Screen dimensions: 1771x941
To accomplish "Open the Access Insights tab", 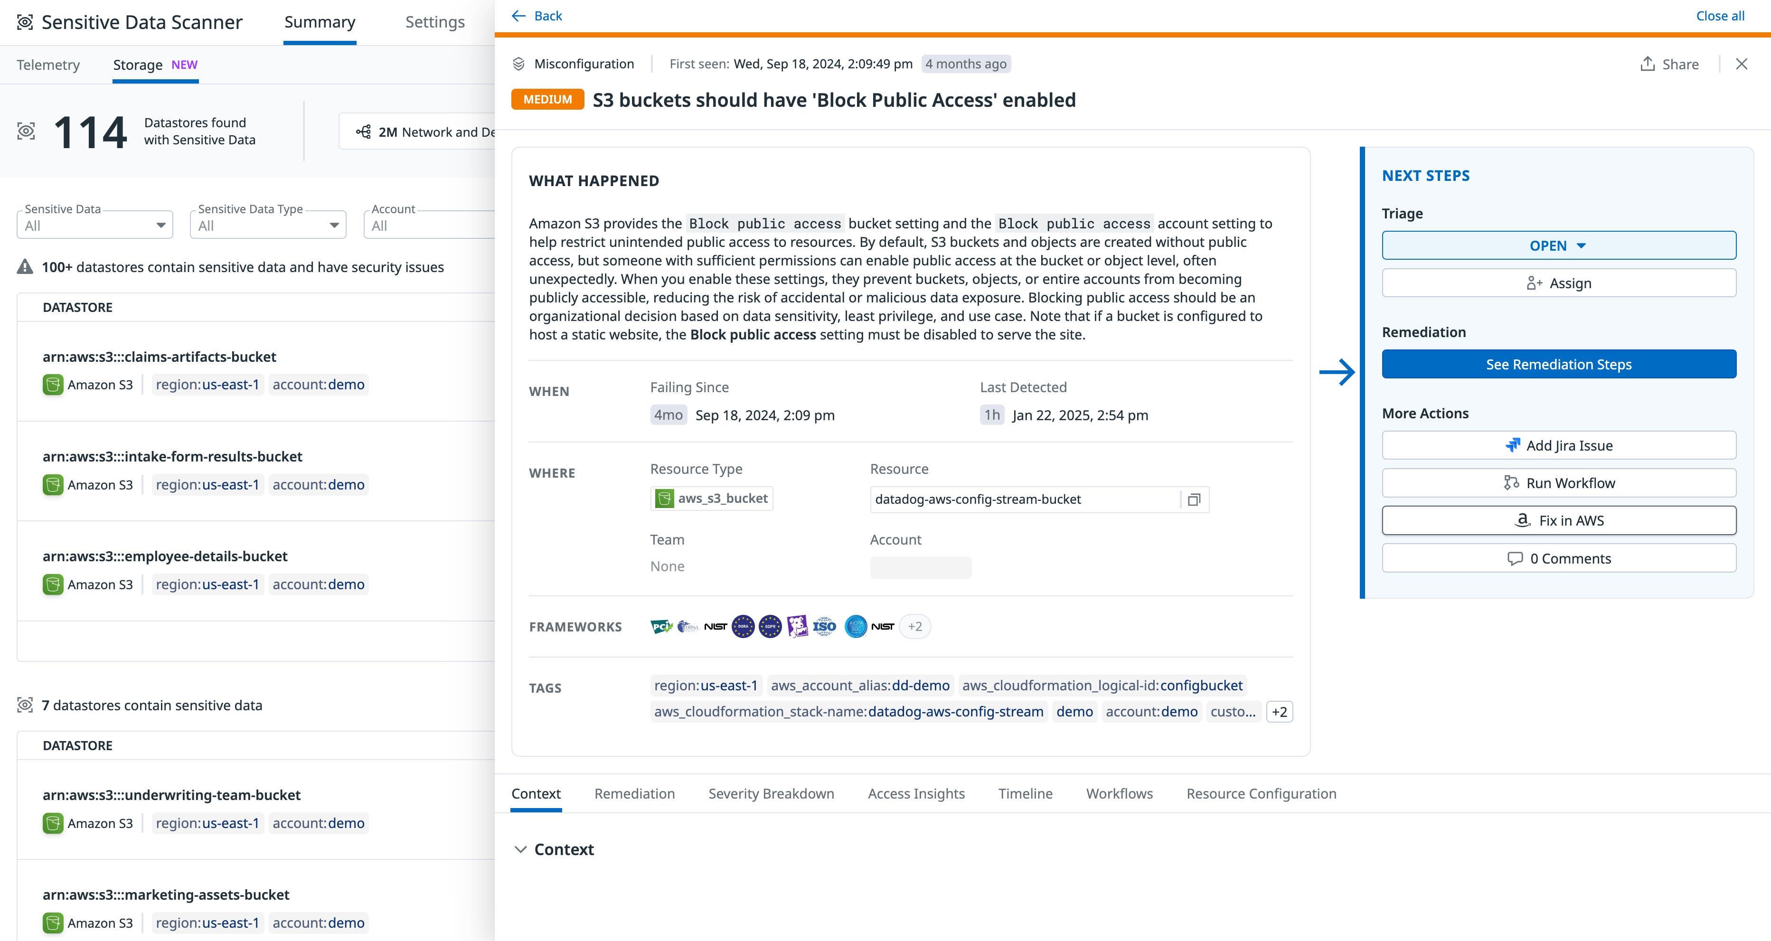I will [916, 793].
